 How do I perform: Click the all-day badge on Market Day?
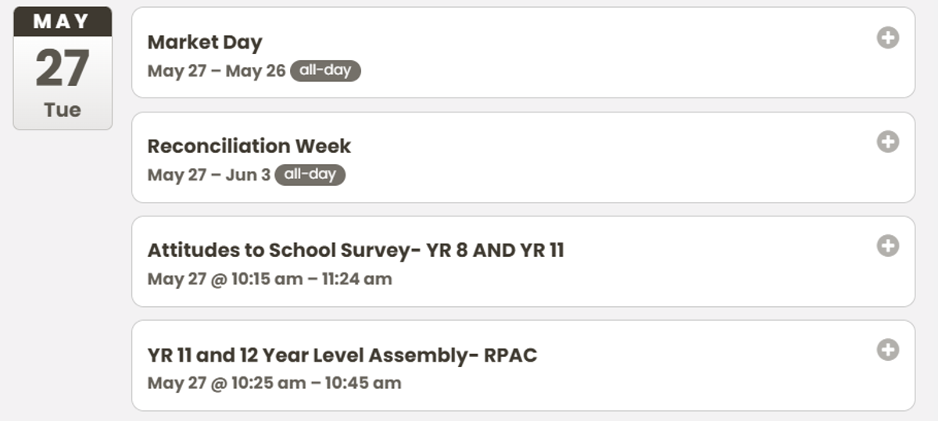(325, 70)
